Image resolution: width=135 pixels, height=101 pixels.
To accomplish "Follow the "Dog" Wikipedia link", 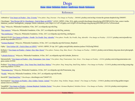I will [3, 27].
